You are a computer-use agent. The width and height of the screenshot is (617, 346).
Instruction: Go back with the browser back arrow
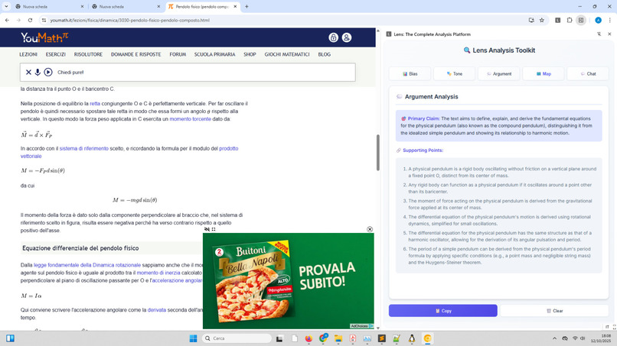[x=7, y=20]
